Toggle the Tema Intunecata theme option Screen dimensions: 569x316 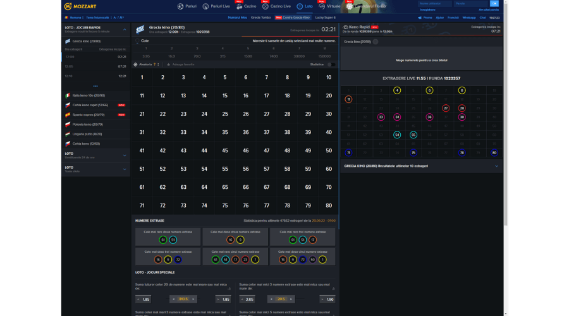pos(99,18)
